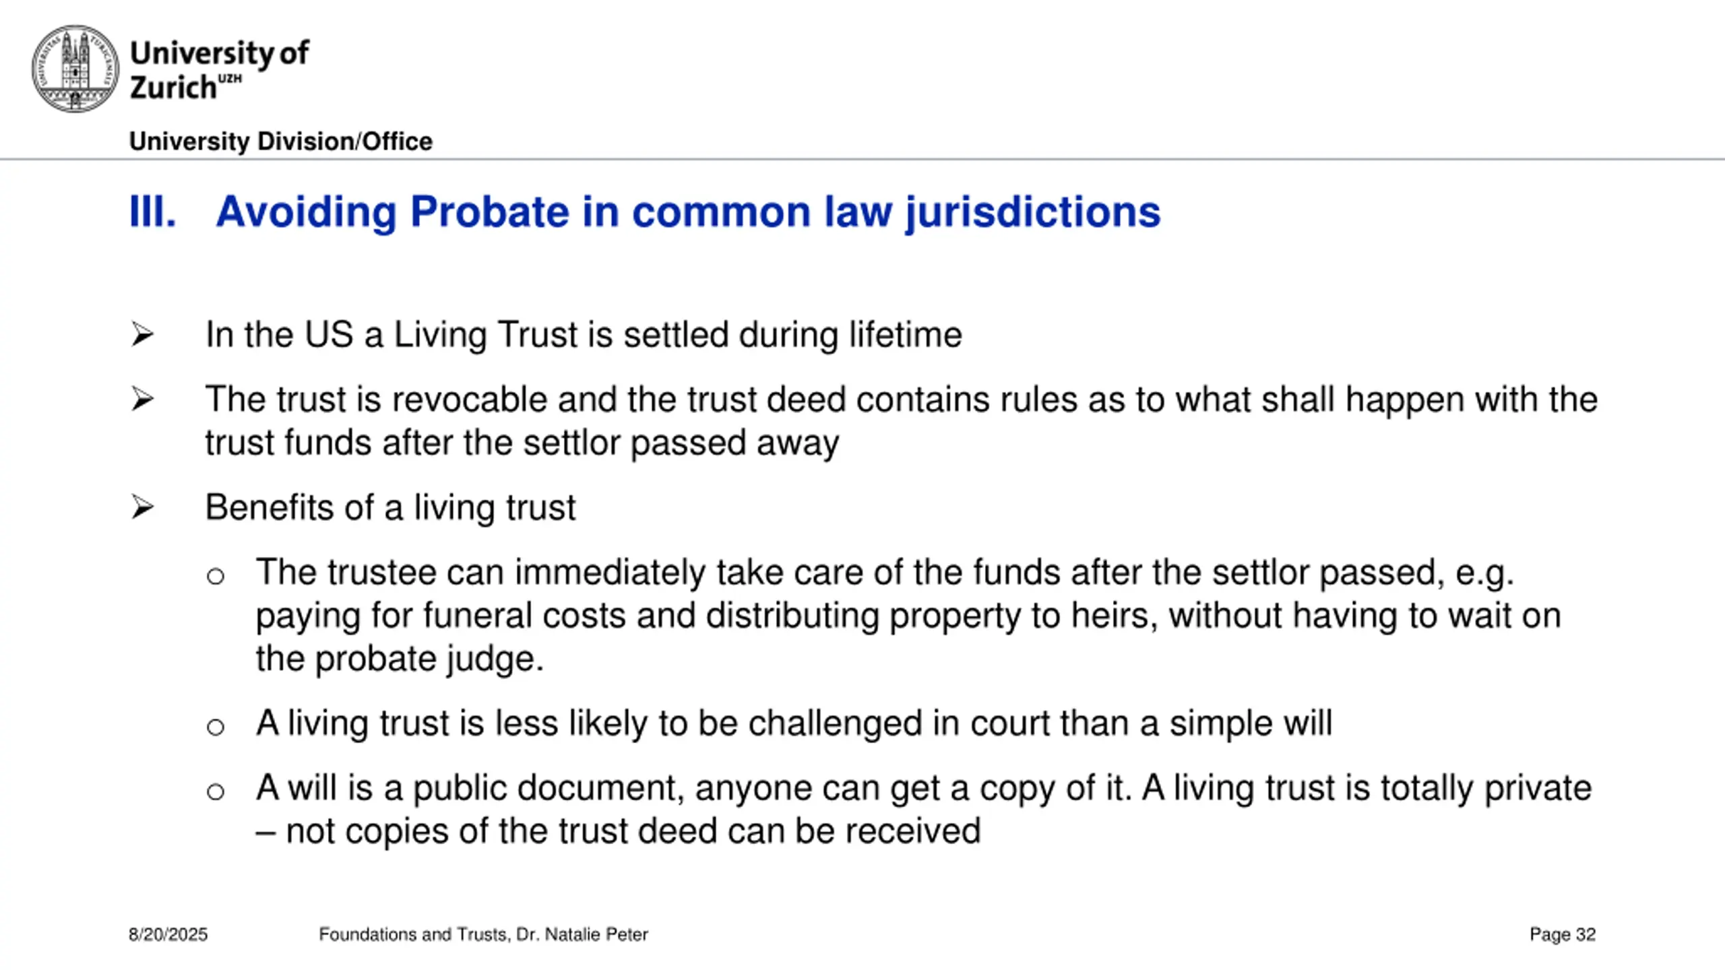Click the footer date 8/20/2025
The width and height of the screenshot is (1725, 970).
point(168,935)
